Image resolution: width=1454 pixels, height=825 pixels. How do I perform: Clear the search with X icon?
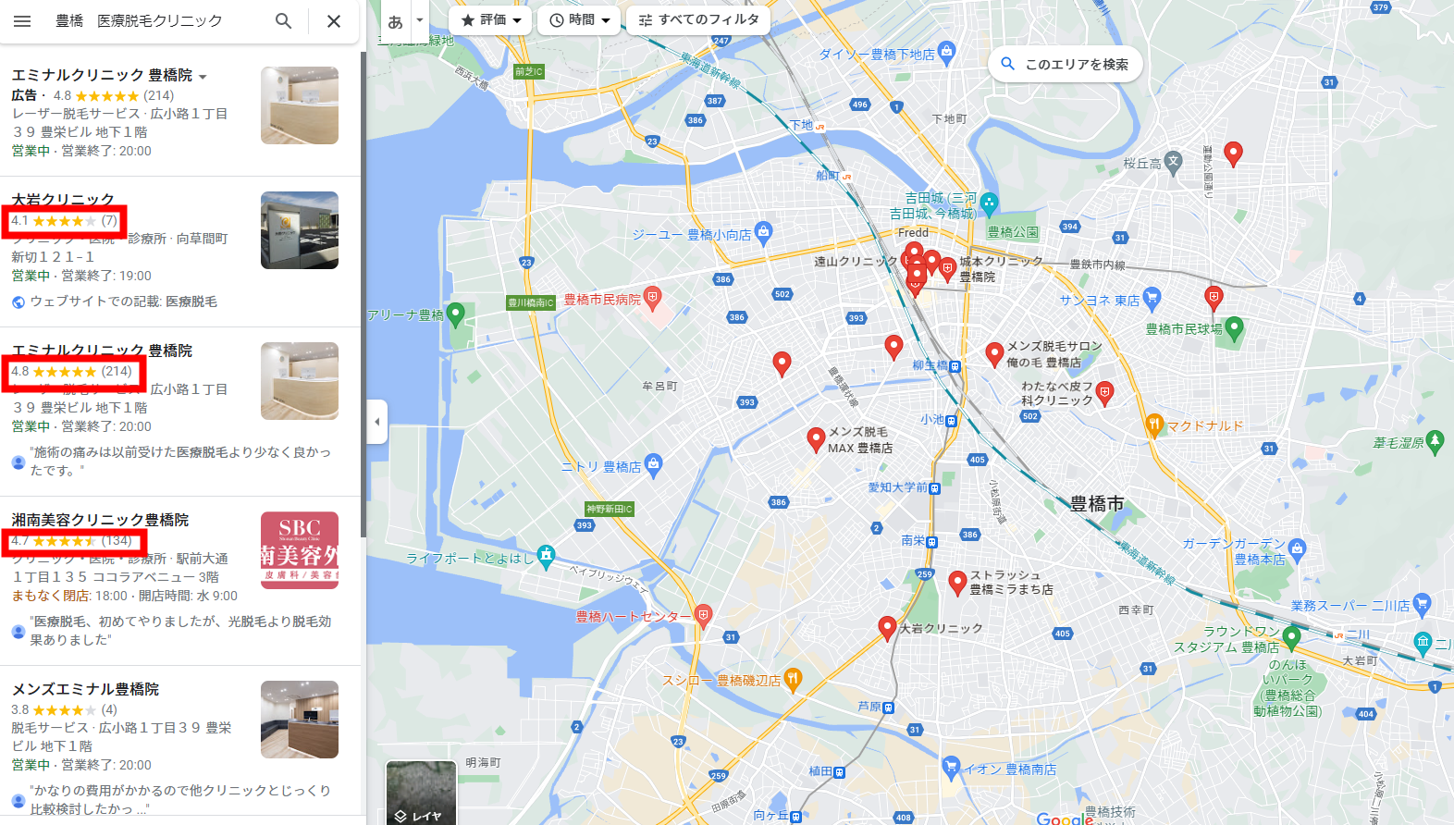(x=334, y=20)
